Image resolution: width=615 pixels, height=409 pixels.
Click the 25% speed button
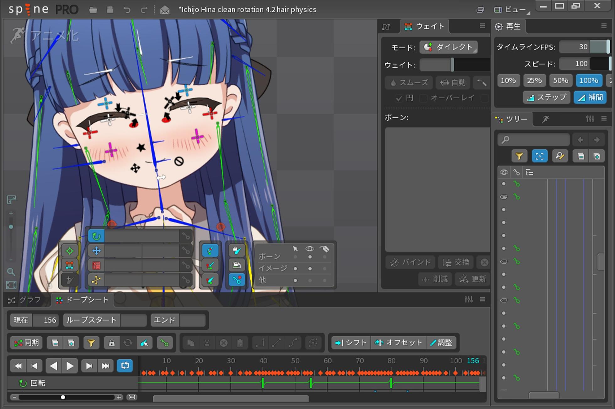(x=534, y=81)
